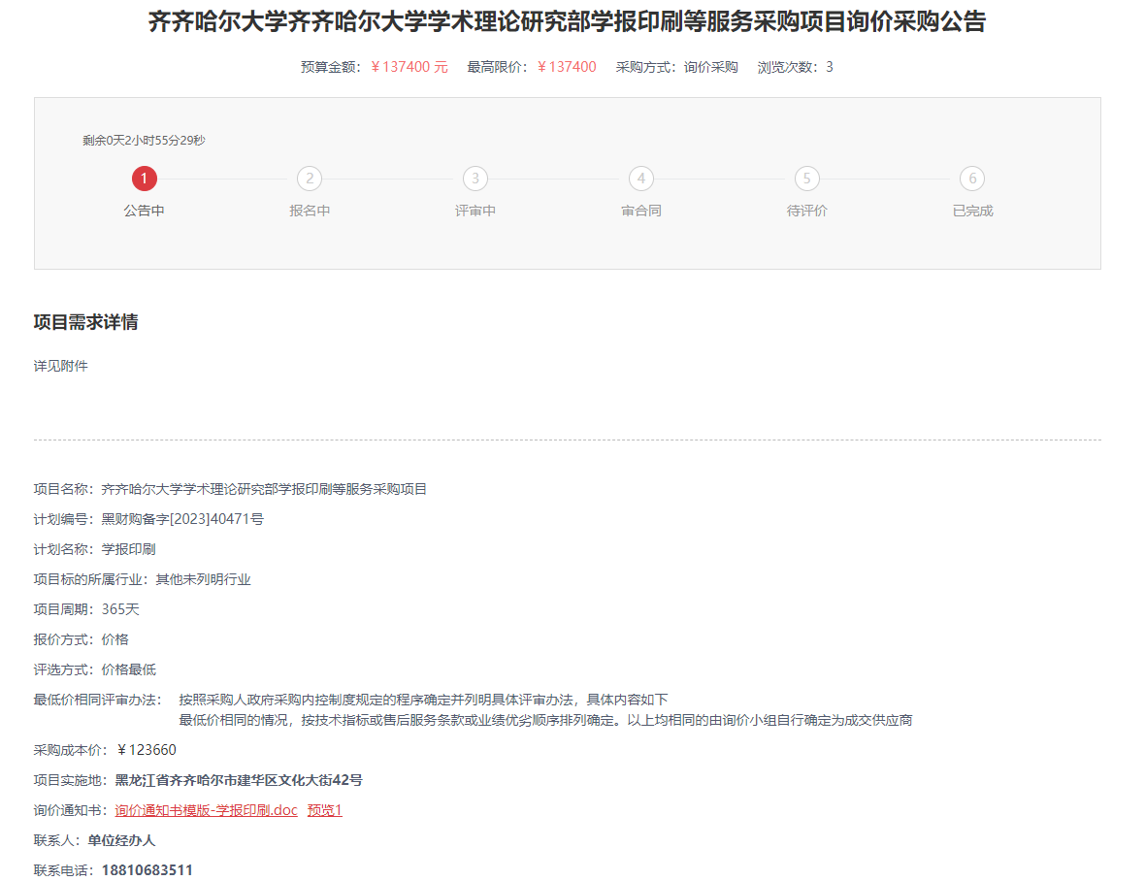Click the 项目需求详情 section heading
Image resolution: width=1145 pixels, height=881 pixels.
click(85, 322)
